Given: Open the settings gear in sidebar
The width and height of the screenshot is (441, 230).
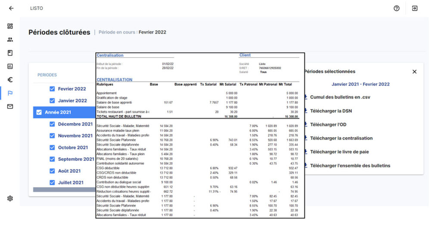Looking at the screenshot, I should tap(10, 198).
